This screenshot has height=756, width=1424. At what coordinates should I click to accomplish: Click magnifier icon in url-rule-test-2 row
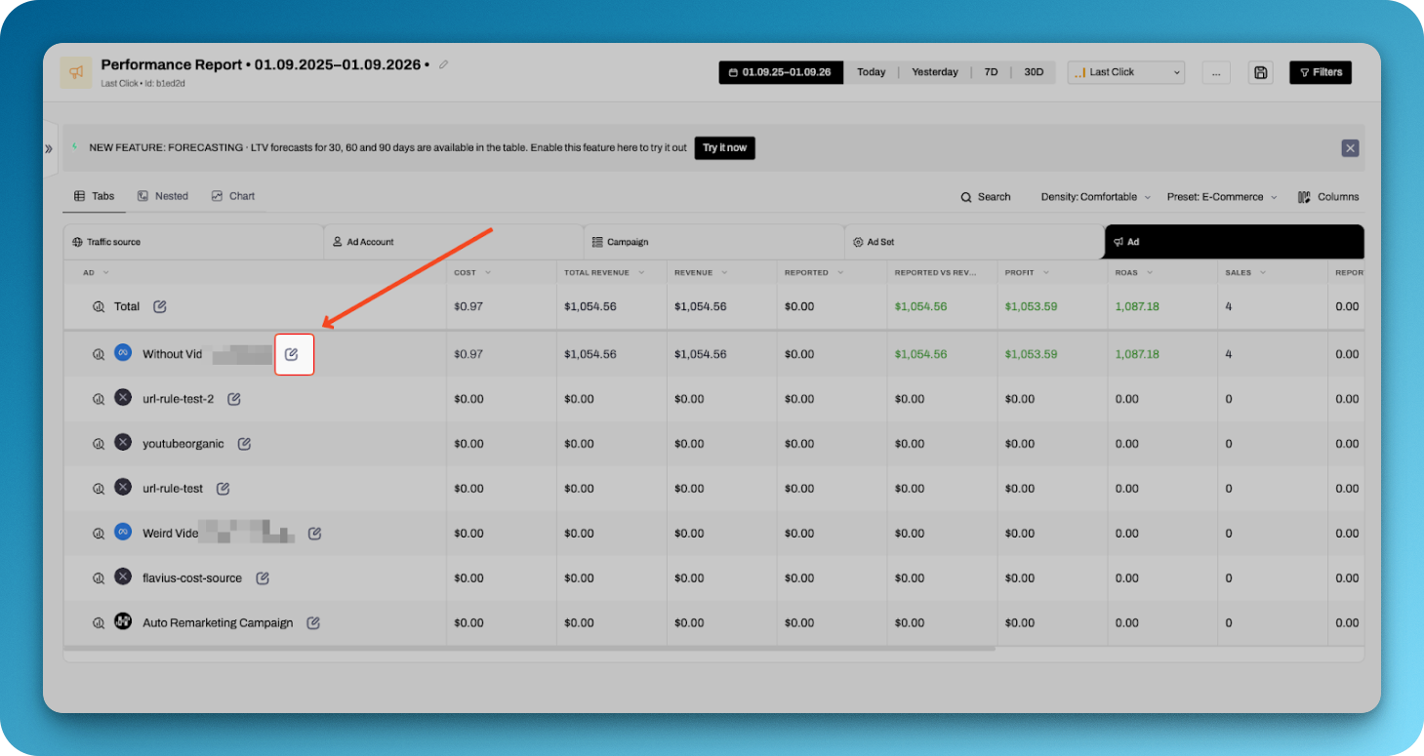(x=99, y=399)
